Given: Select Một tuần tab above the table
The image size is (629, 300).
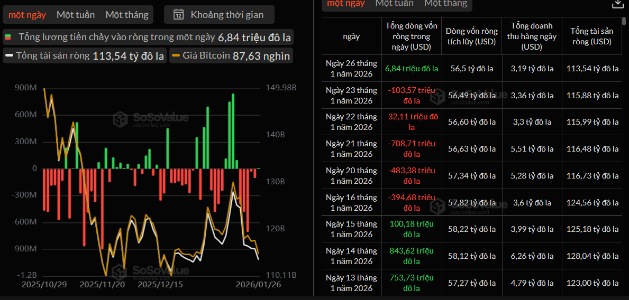Looking at the screenshot, I should pyautogui.click(x=394, y=3).
